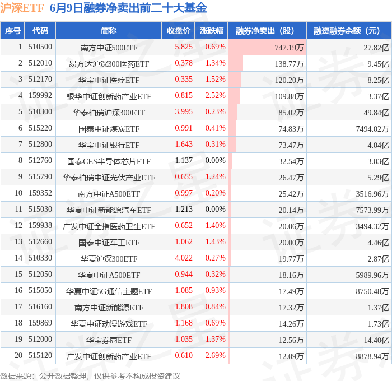The image size is (392, 381).
Task: Select fund name 华夏中证5G通信主题ETF
Action: (x=109, y=291)
